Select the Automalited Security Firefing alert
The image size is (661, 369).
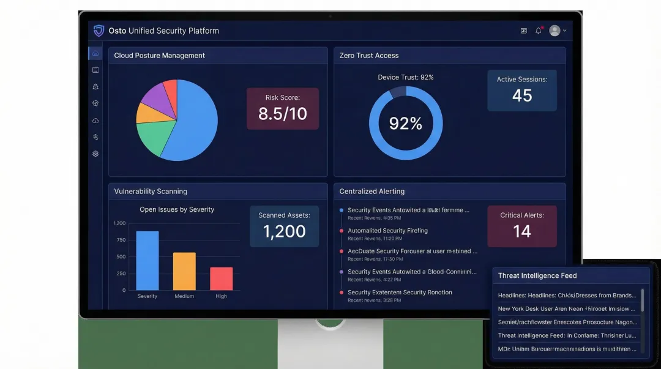(x=386, y=231)
